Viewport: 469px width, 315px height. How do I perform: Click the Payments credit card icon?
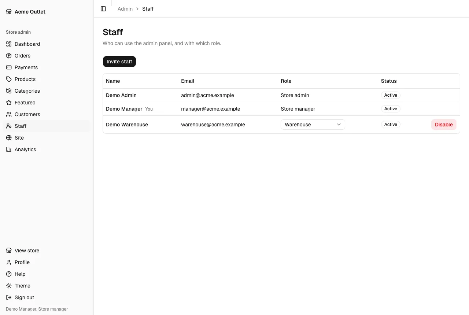pos(9,67)
